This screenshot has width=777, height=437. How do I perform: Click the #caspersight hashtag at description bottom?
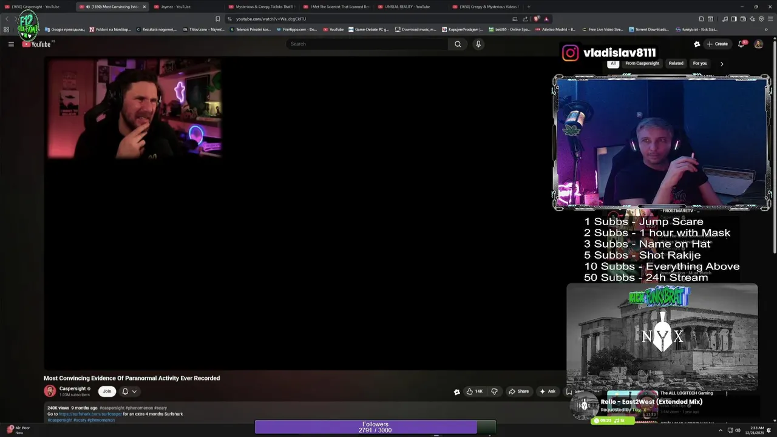point(59,420)
